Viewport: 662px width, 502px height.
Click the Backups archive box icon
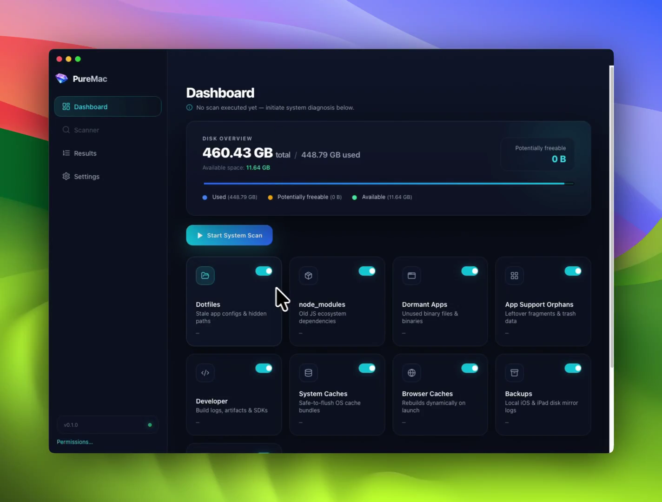[514, 373]
